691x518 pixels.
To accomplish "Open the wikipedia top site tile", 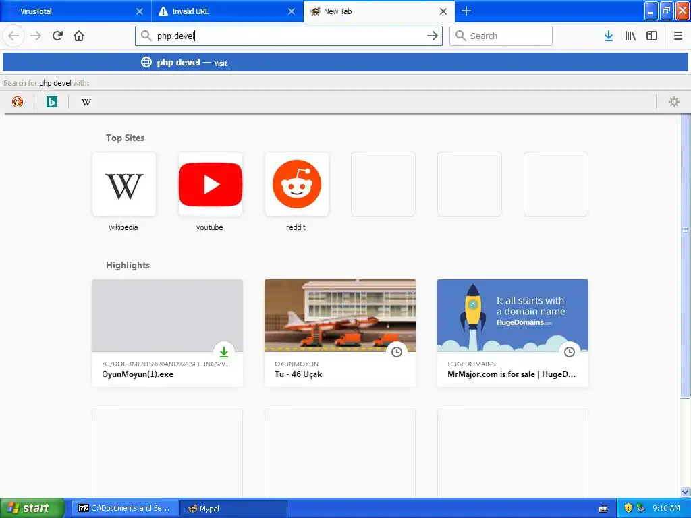I will click(124, 184).
